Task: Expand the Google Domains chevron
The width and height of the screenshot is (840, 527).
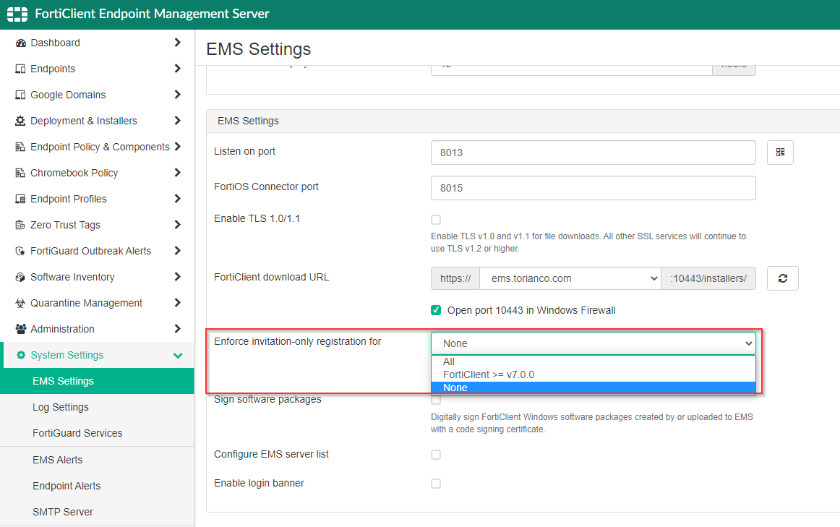Action: (177, 94)
